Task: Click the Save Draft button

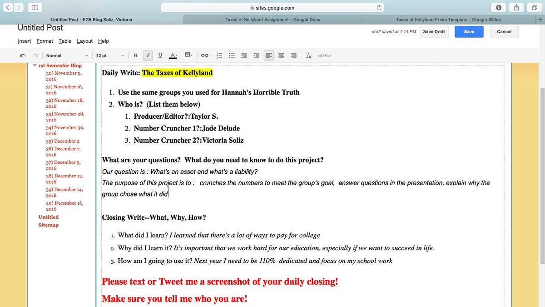Action: pyautogui.click(x=434, y=32)
